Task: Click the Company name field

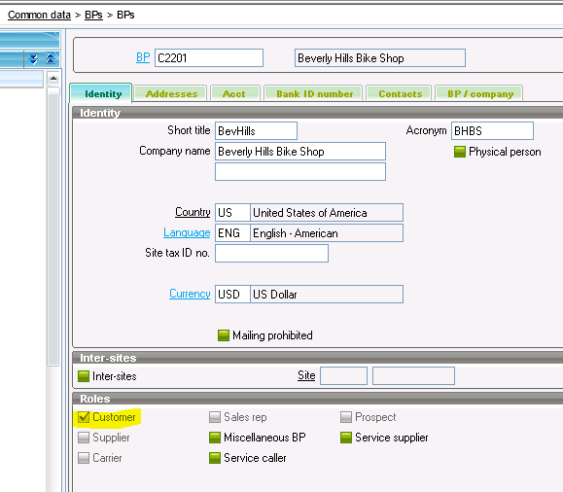Action: pyautogui.click(x=300, y=151)
